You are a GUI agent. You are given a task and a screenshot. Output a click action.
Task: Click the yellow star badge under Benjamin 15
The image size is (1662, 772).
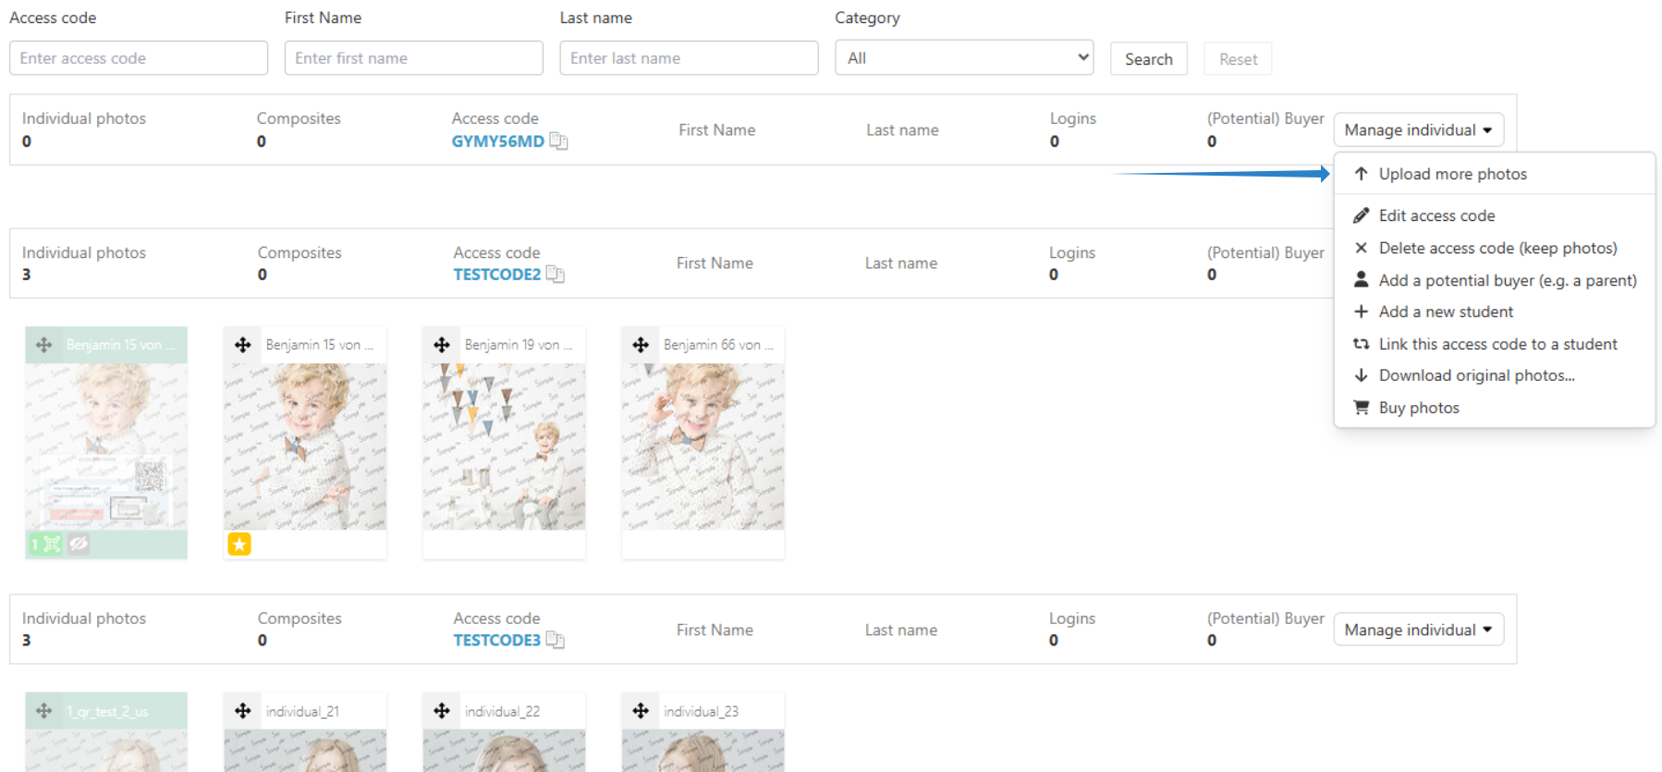(239, 544)
